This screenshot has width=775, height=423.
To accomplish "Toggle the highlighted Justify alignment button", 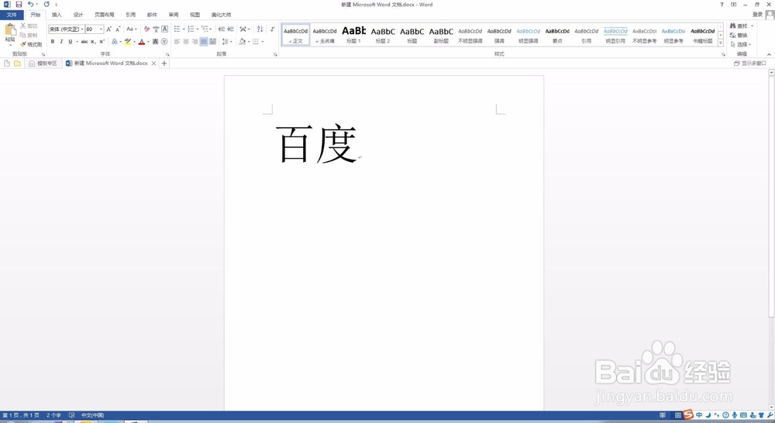I will (204, 42).
